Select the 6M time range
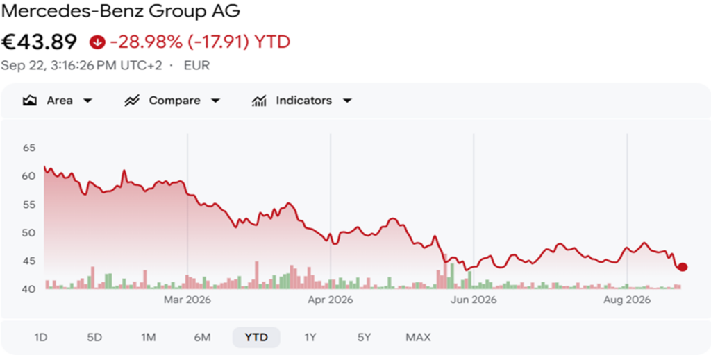711x355 pixels. [202, 338]
